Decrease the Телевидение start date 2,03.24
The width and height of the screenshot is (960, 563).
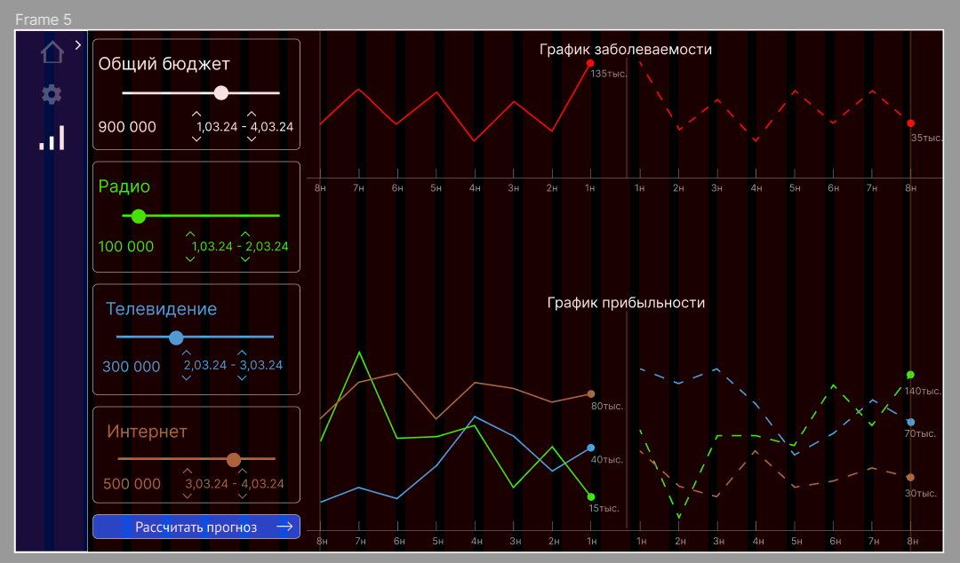coord(186,377)
